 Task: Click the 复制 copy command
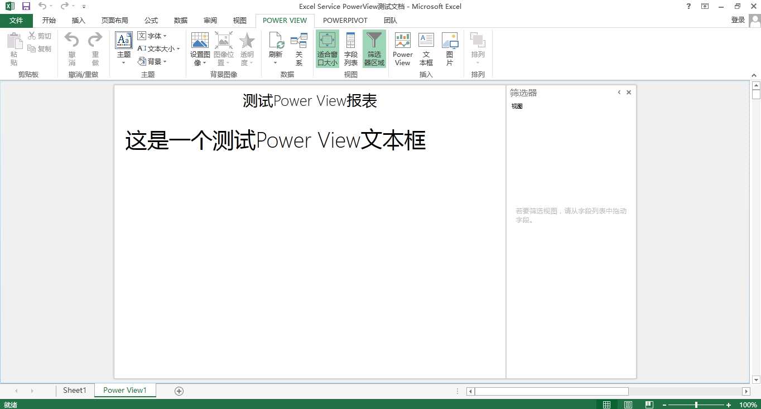pos(40,49)
